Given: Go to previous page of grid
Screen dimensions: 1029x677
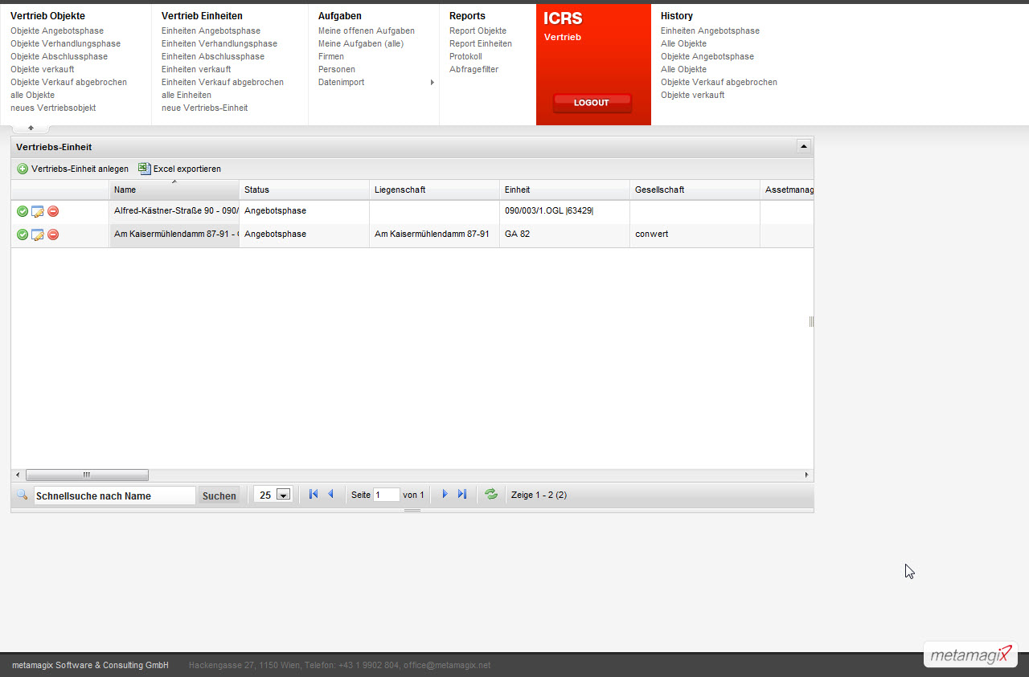Looking at the screenshot, I should 330,494.
